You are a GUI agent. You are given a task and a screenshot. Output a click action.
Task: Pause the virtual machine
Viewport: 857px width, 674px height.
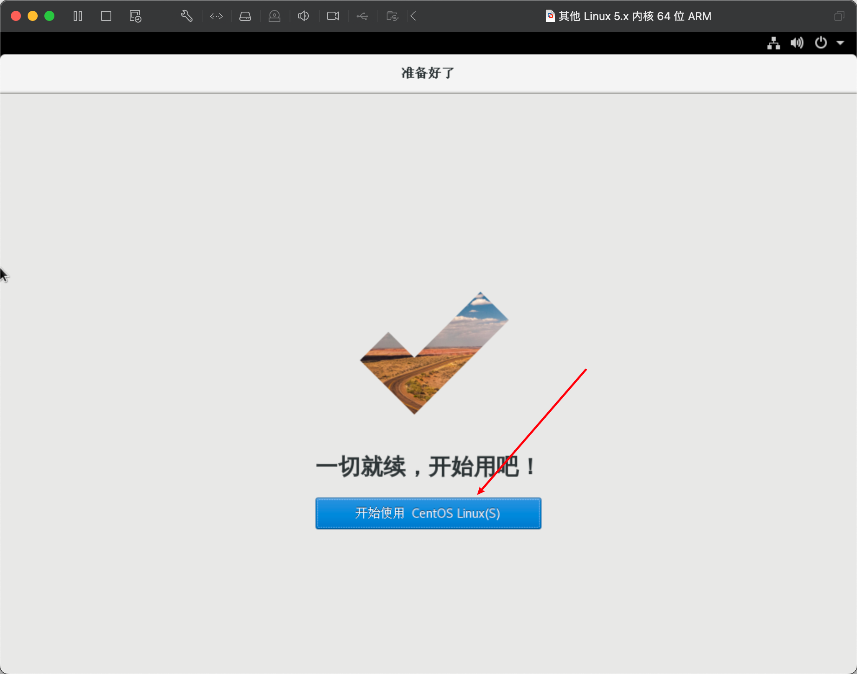[x=78, y=16]
